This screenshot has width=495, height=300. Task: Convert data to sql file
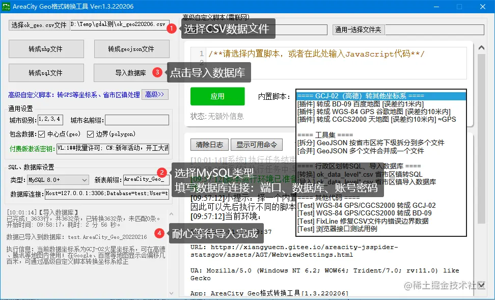click(x=45, y=73)
